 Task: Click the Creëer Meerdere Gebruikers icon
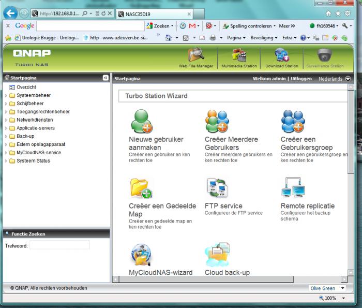(x=217, y=121)
